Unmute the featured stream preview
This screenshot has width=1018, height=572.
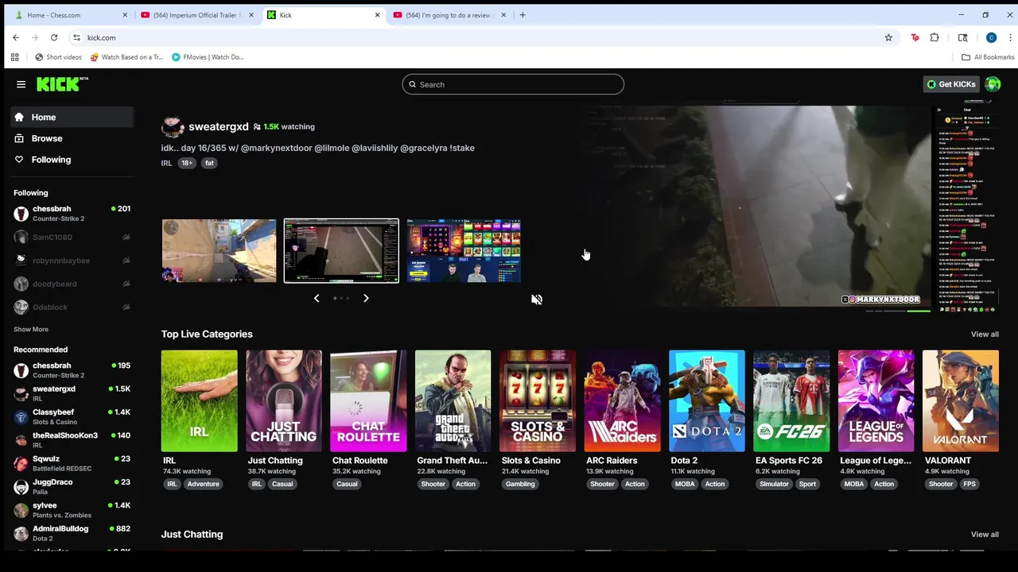(x=537, y=300)
